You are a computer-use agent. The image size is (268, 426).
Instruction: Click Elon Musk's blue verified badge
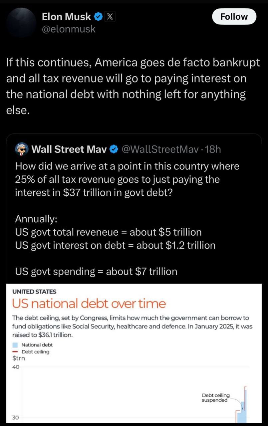tap(98, 16)
